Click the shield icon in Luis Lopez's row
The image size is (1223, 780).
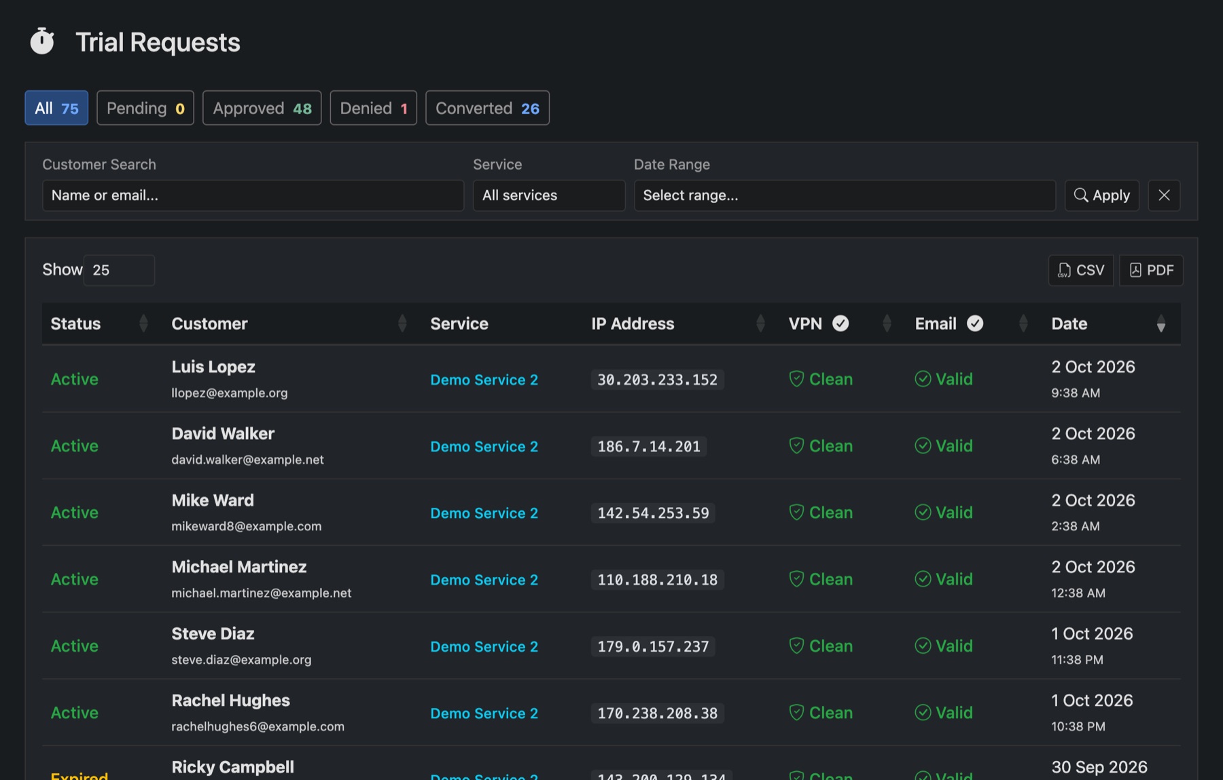[x=796, y=379]
